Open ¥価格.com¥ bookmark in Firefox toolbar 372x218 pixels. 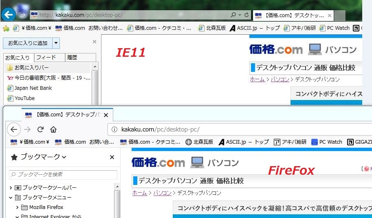[30, 142]
